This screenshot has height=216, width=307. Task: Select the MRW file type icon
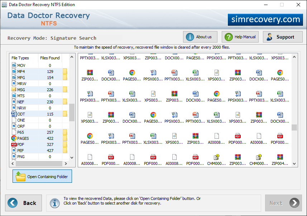coord(14,83)
